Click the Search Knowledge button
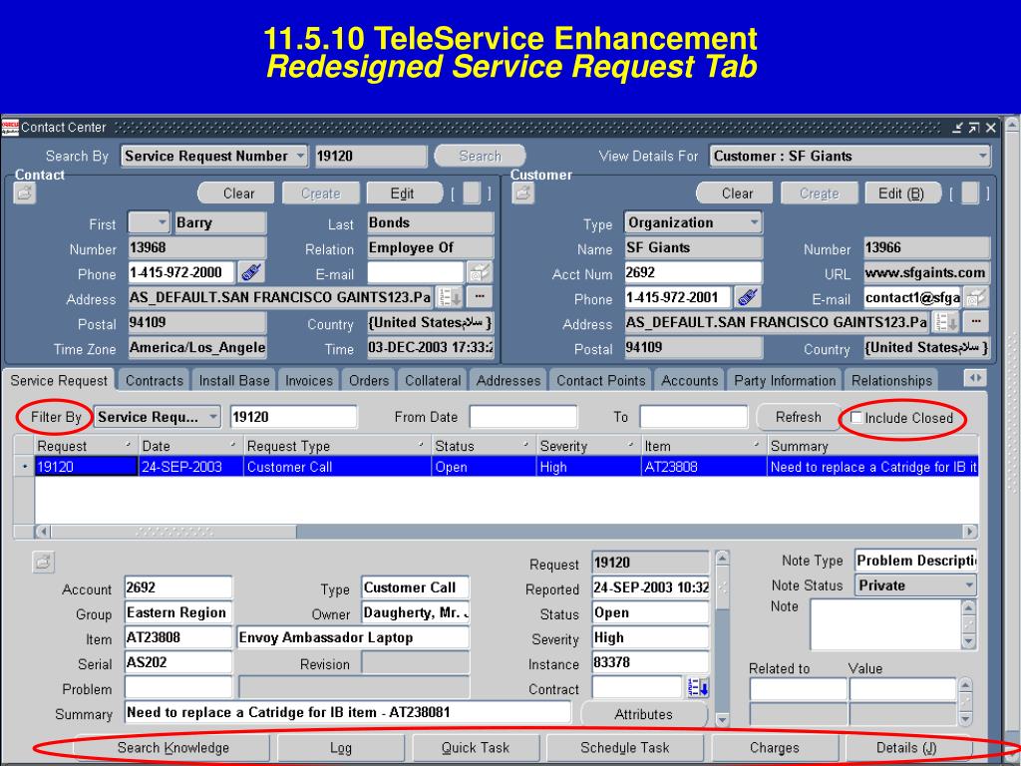 [172, 747]
